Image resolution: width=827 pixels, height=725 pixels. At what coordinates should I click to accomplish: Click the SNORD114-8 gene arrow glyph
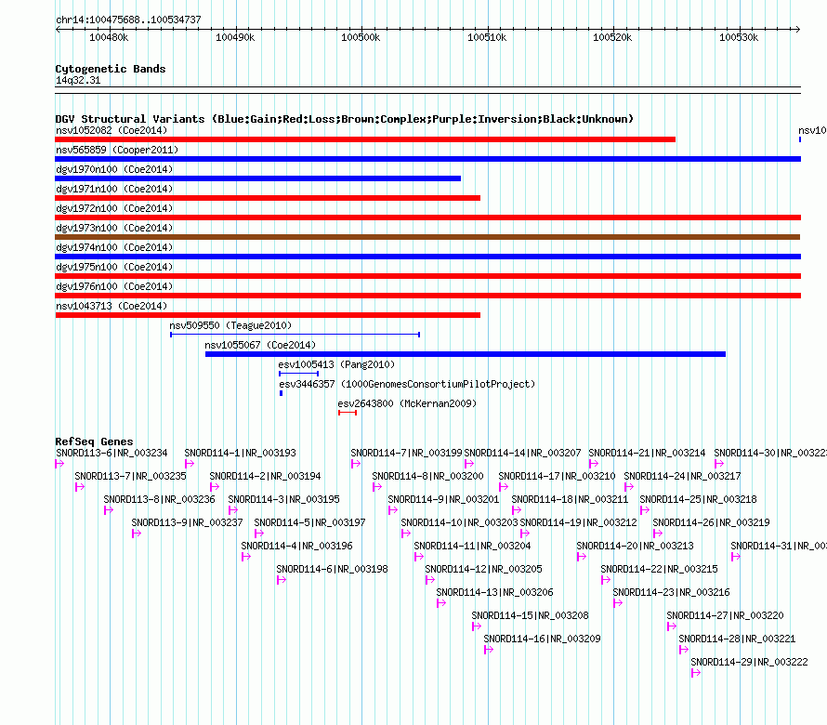click(376, 487)
